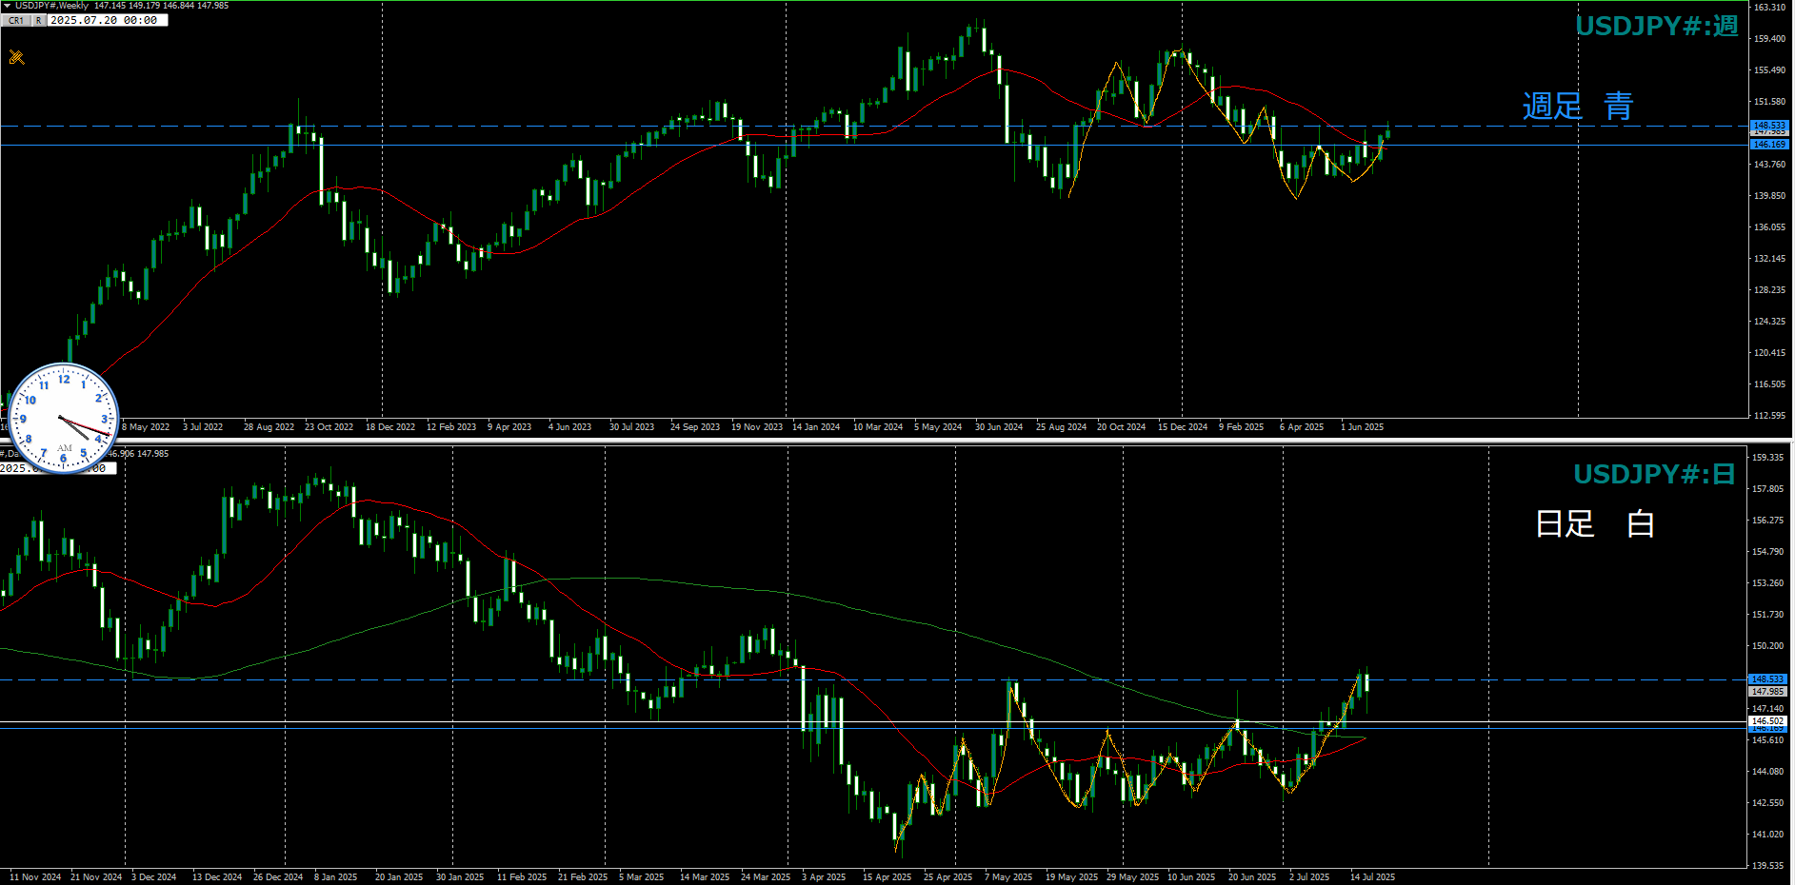This screenshot has width=1795, height=885.
Task: Click 11 Feb 2025 on daily time axis
Action: tap(522, 877)
